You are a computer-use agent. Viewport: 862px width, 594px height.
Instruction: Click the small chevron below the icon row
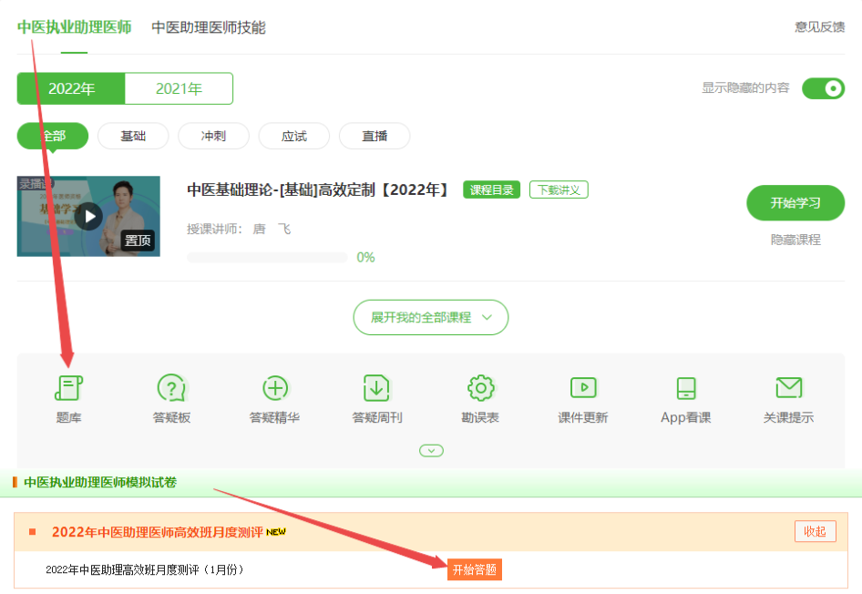click(431, 450)
